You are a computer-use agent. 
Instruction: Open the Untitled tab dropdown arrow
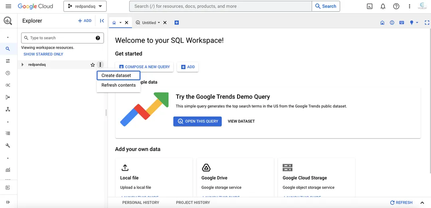tap(159, 23)
